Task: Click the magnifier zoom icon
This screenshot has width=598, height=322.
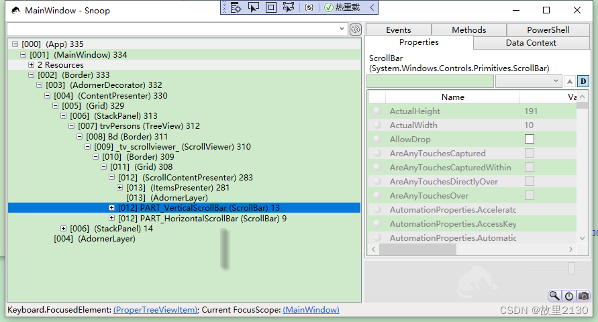Action: pyautogui.click(x=554, y=296)
